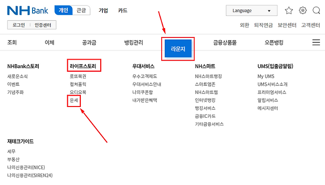The width and height of the screenshot is (325, 185).
Task: Open NH스마트웹 link
Action: [x=206, y=92]
